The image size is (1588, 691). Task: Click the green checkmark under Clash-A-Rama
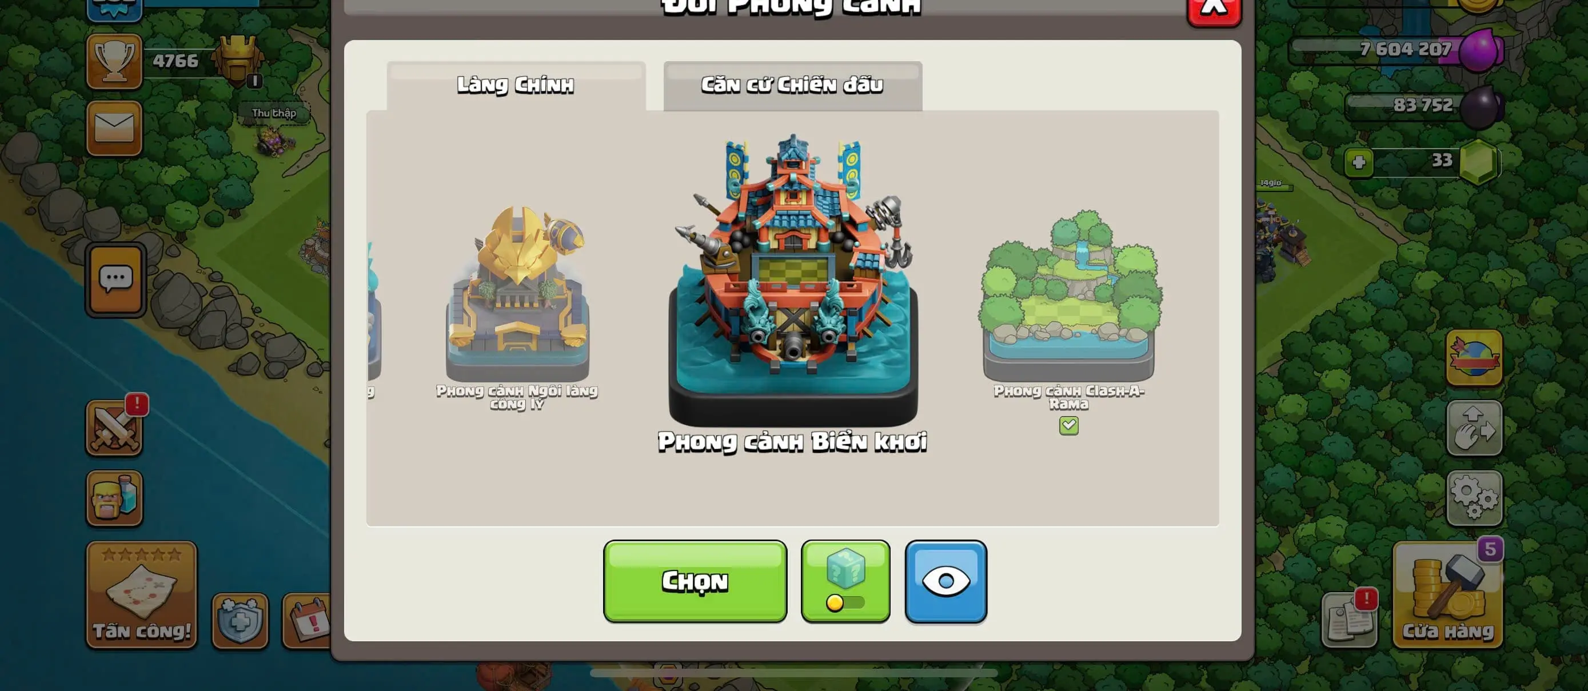(1068, 425)
